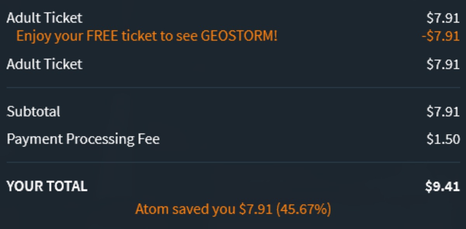466x229 pixels.
Task: Click the YOUR TOTAL label
Action: click(x=47, y=186)
